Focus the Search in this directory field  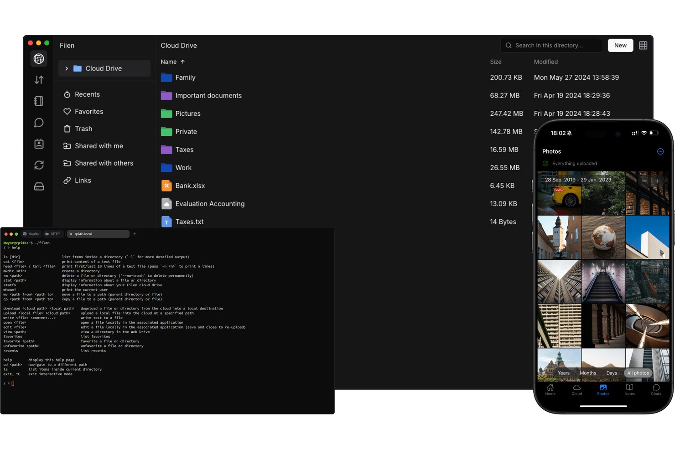coord(551,45)
